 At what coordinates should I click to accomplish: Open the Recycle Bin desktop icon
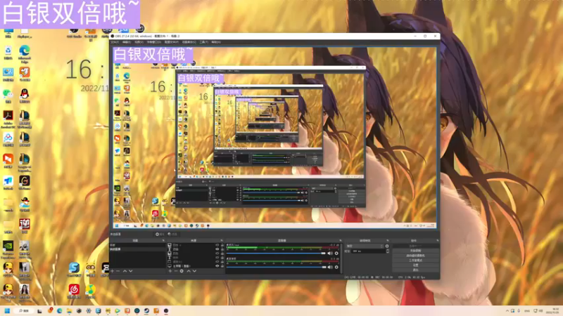[x=8, y=52]
